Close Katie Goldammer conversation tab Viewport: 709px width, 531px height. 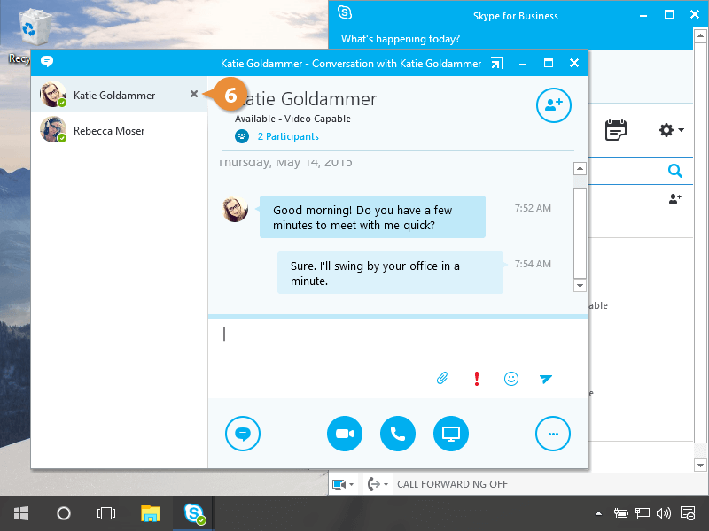194,94
